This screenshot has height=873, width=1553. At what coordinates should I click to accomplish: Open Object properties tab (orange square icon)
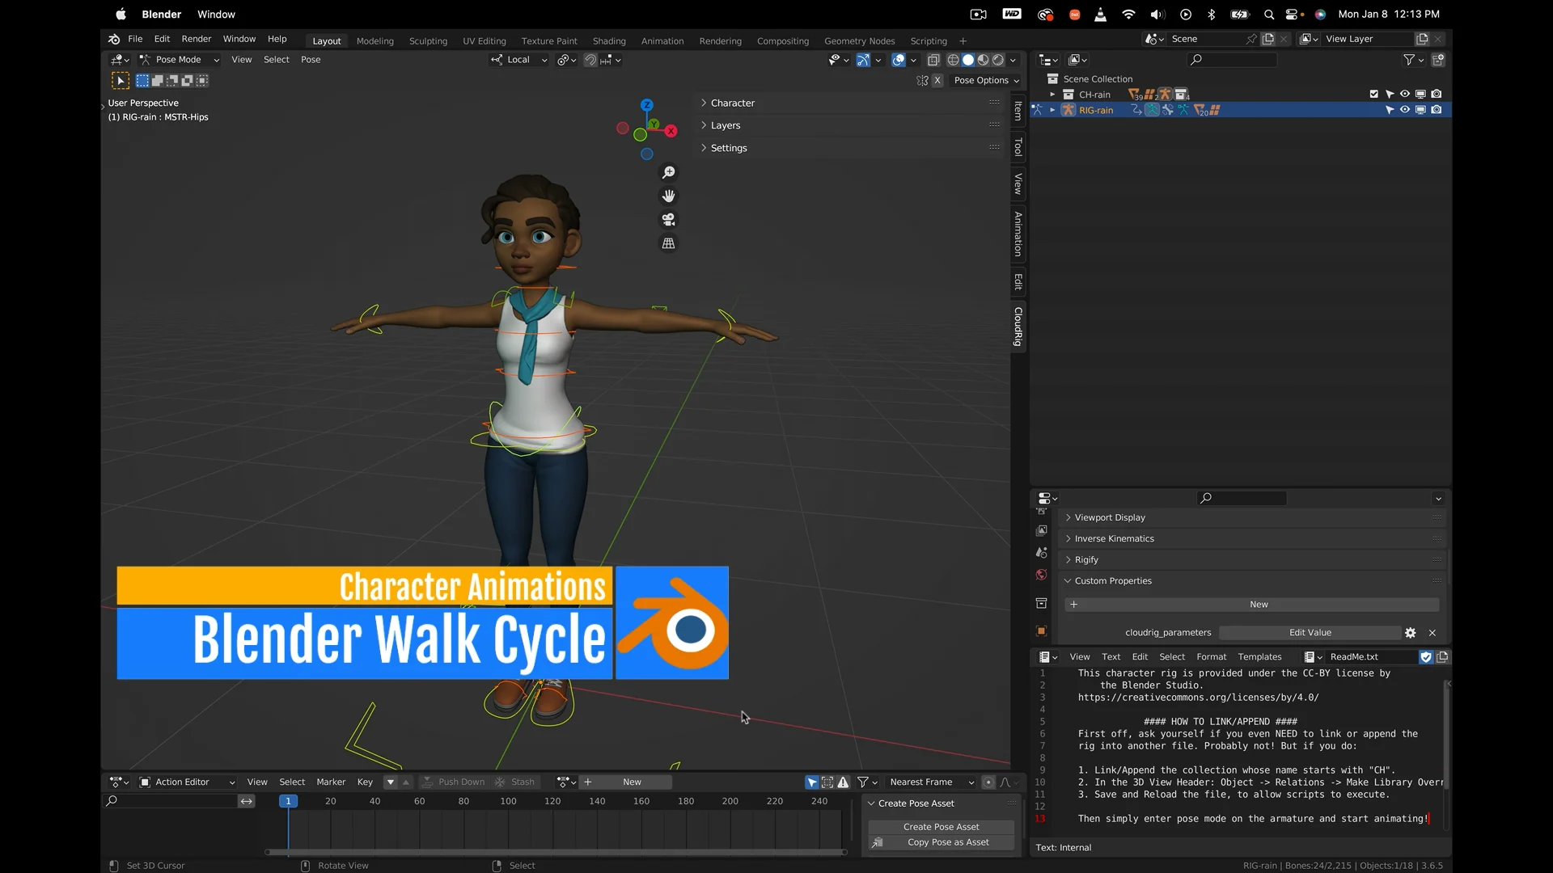click(1042, 631)
